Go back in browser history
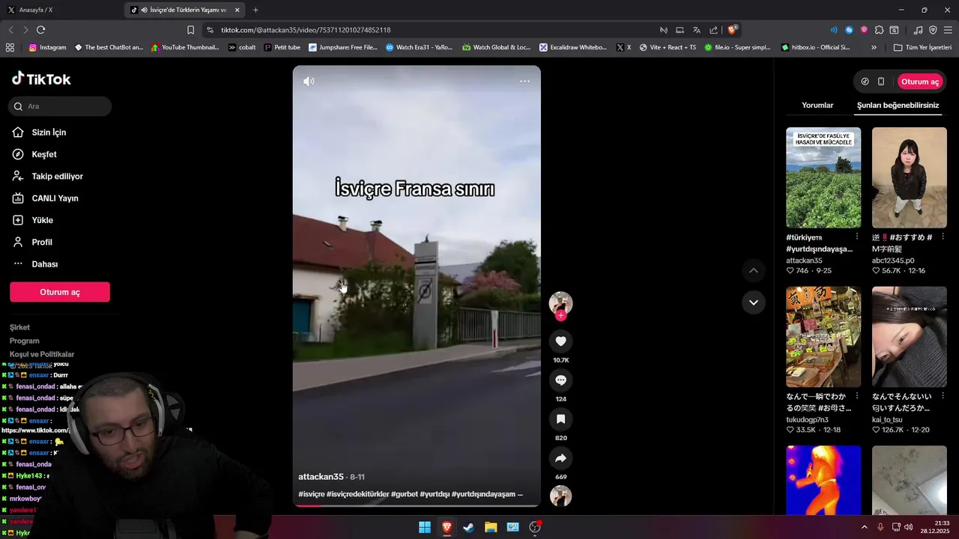Image resolution: width=959 pixels, height=539 pixels. (x=10, y=30)
